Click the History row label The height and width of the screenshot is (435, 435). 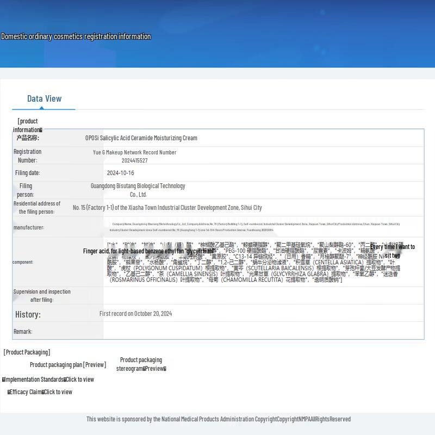[x=28, y=314]
